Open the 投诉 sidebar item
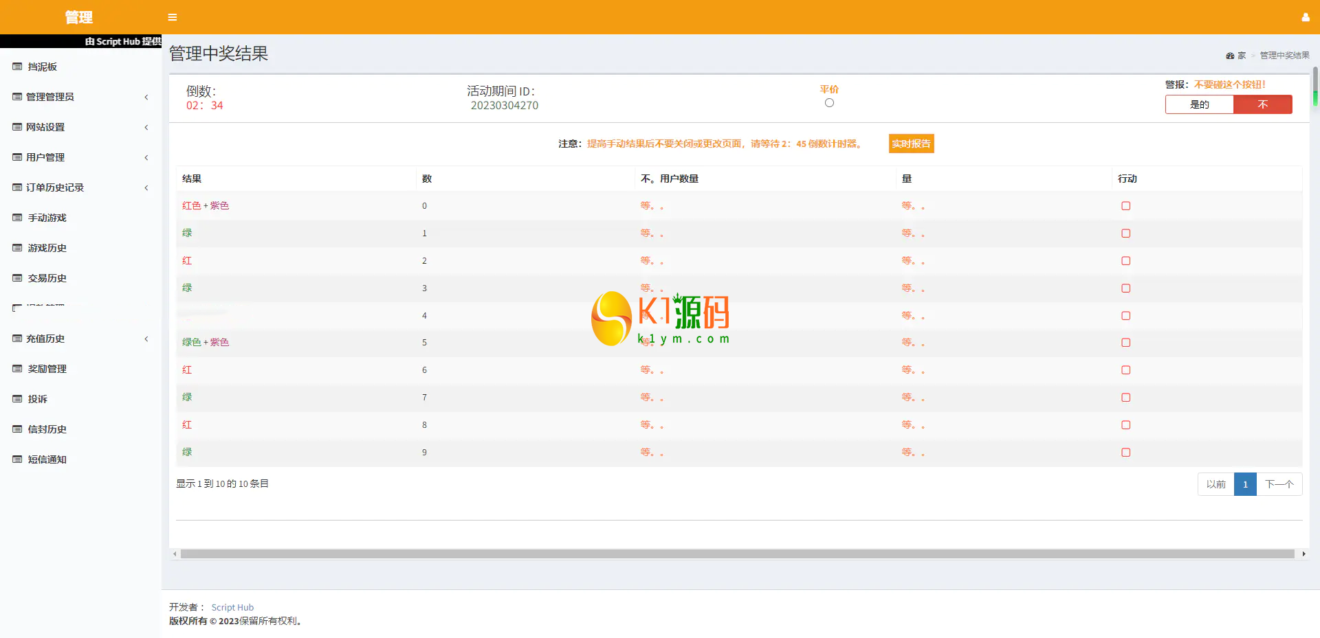This screenshot has width=1320, height=638. point(37,399)
